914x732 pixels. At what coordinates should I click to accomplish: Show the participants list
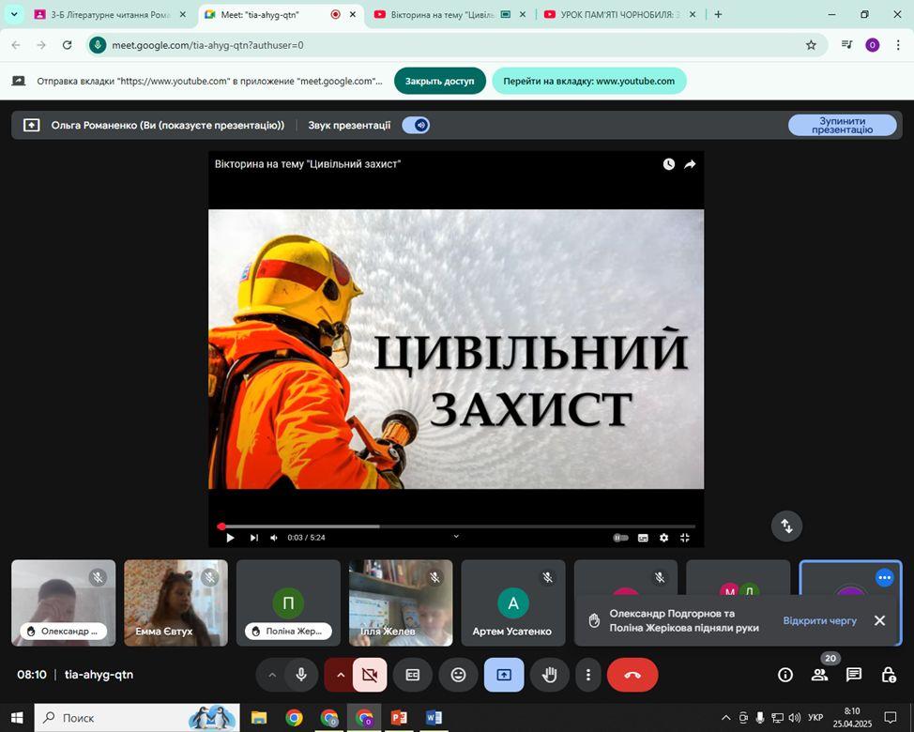coord(820,675)
